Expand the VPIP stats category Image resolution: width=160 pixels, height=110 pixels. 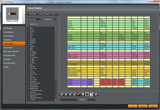pos(29,34)
